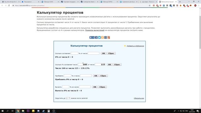201x113 pixels.
Task: Click Сброс in the Сколько составляет row
Action: coord(111,53)
